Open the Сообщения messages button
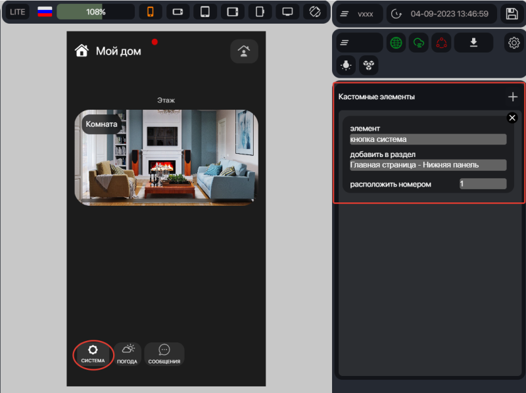The width and height of the screenshot is (526, 393). [x=164, y=354]
